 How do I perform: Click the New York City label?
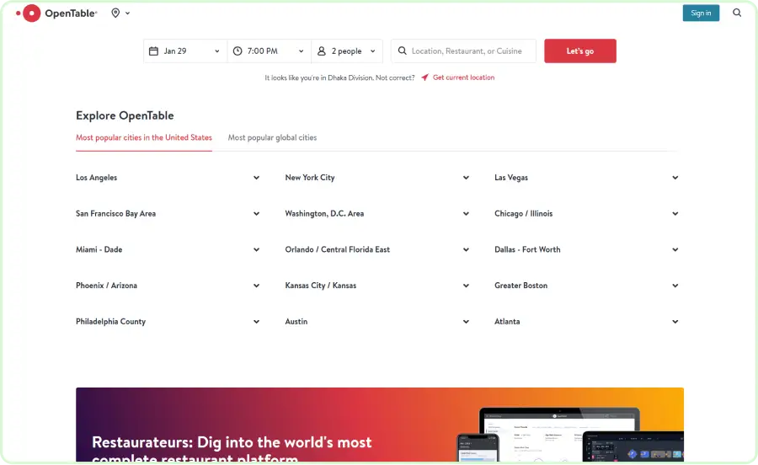310,178
